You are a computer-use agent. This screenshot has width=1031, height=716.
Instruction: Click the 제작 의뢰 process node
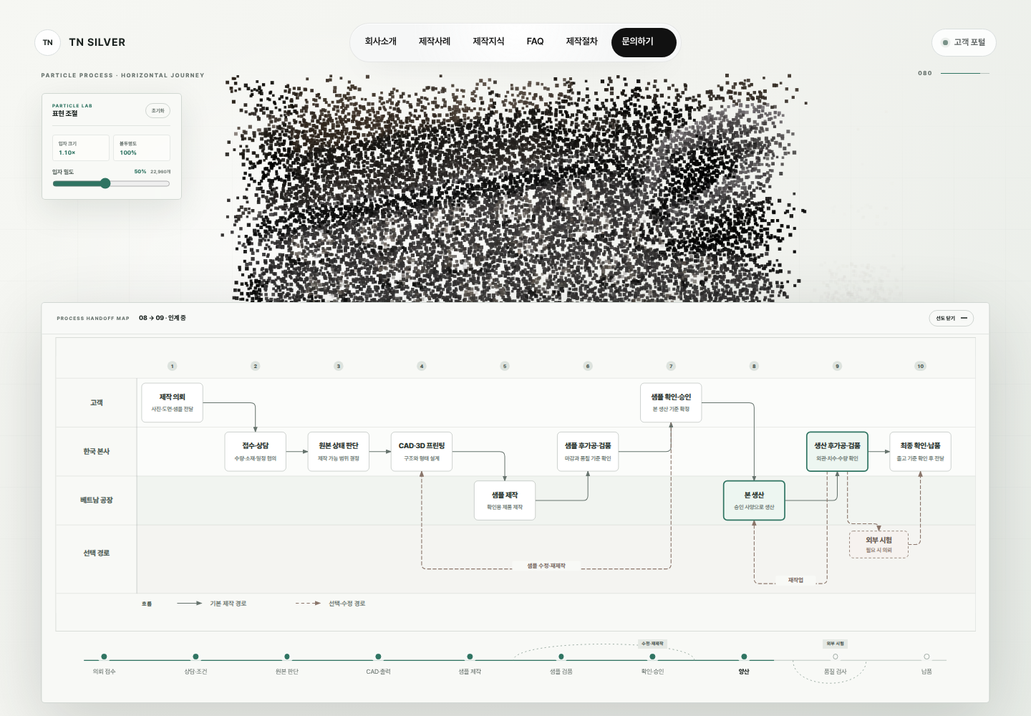172,402
